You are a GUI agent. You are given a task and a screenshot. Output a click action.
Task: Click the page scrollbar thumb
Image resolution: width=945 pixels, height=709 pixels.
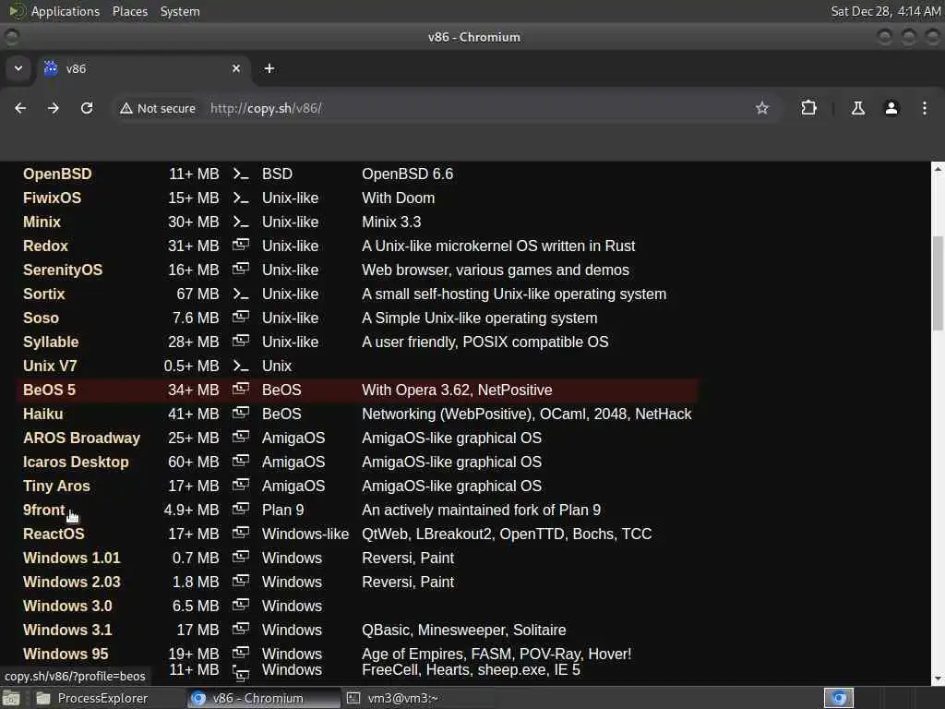938,283
